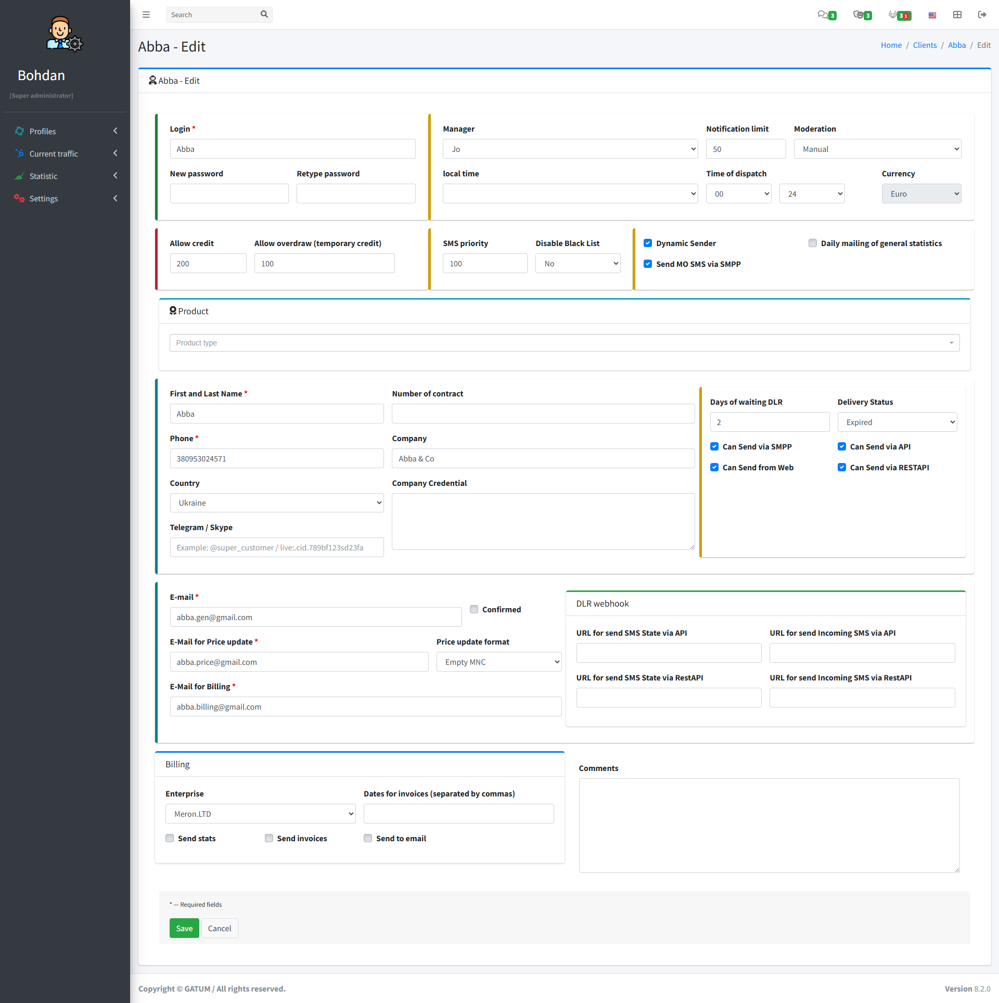Click the Number of contract field

(x=543, y=414)
